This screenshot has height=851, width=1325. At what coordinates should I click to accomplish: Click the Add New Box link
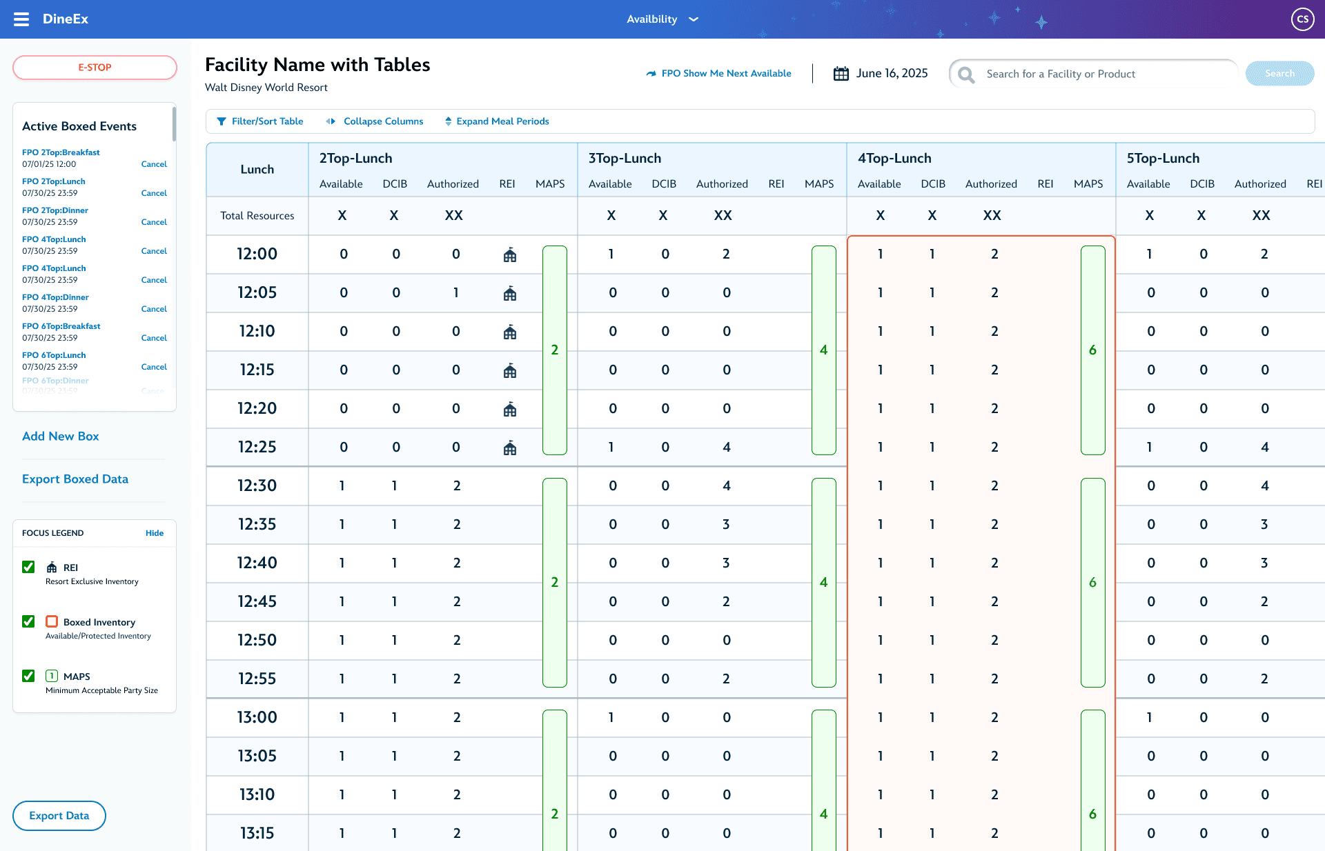click(61, 437)
